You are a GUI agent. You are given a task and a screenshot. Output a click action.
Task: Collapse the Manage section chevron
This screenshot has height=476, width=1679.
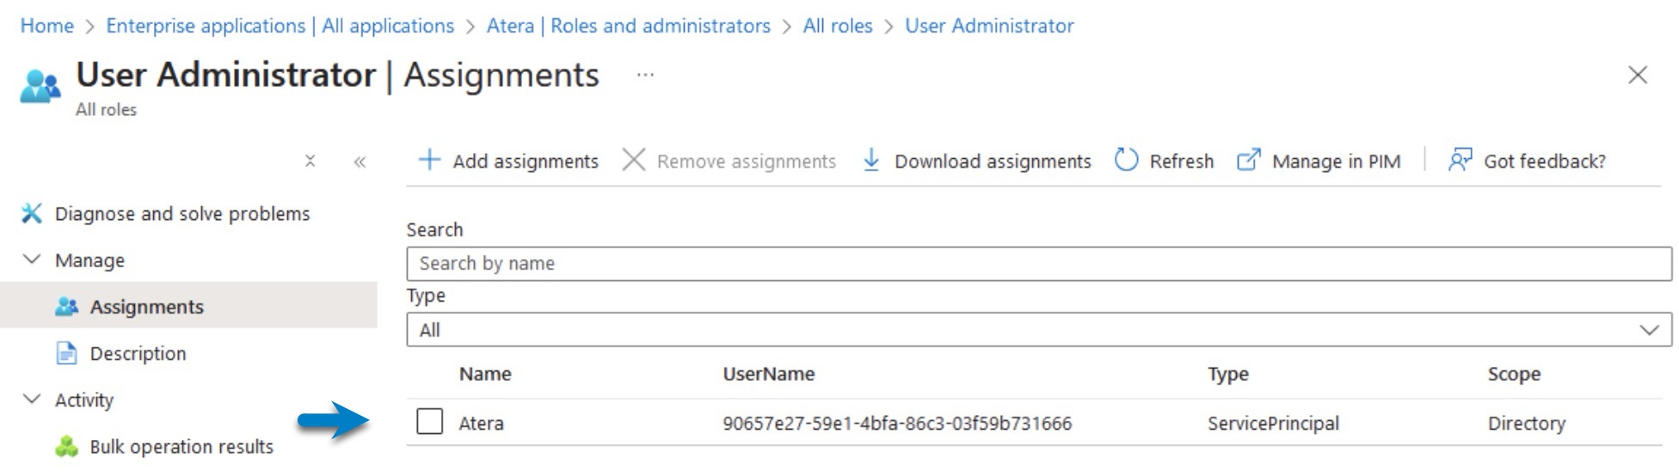point(32,259)
